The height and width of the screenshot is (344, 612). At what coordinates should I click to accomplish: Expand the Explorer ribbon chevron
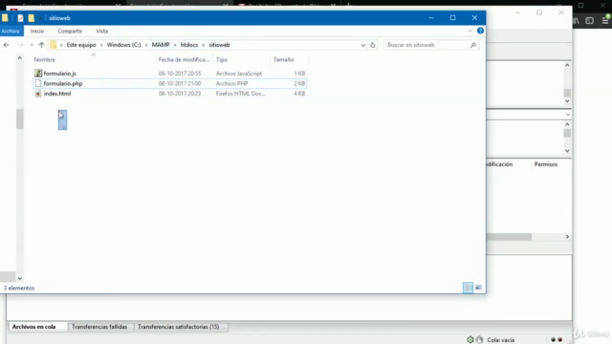pyautogui.click(x=470, y=31)
